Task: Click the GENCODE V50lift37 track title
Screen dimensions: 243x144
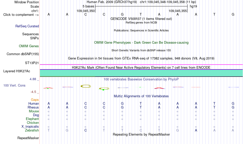Action: pos(141,19)
